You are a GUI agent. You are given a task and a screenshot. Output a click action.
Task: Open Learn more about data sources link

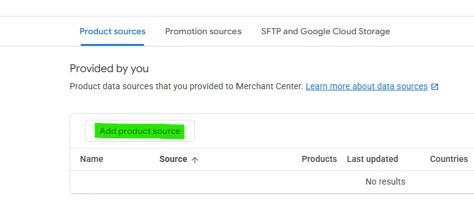366,87
